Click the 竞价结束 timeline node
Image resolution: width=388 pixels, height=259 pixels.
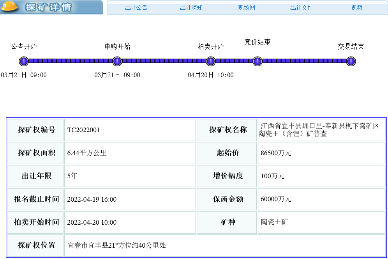[257, 61]
